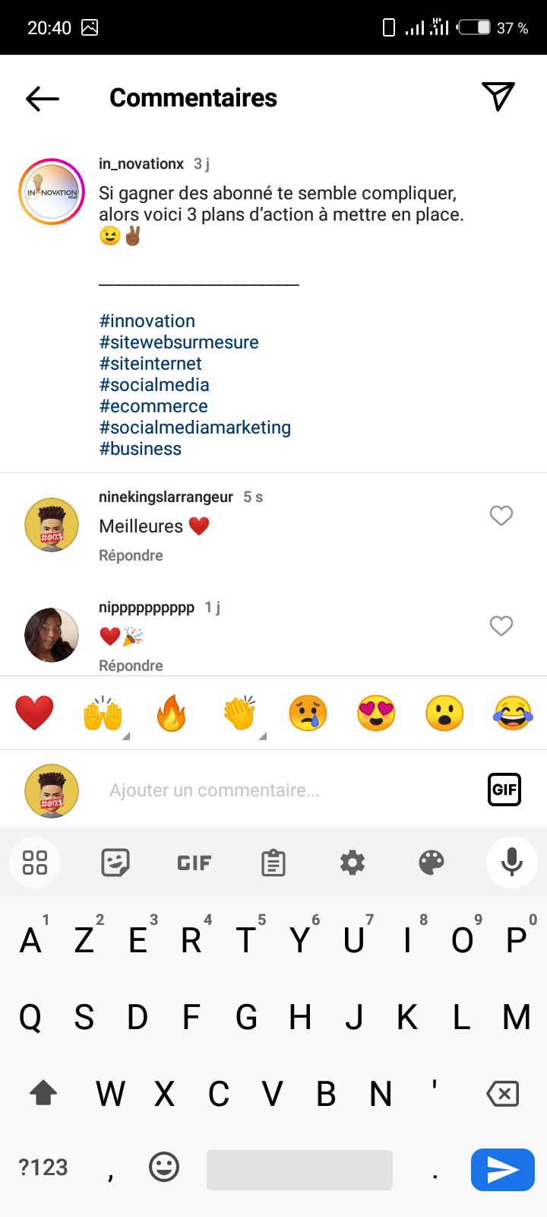Open the keyboard four-squares menu

[35, 863]
